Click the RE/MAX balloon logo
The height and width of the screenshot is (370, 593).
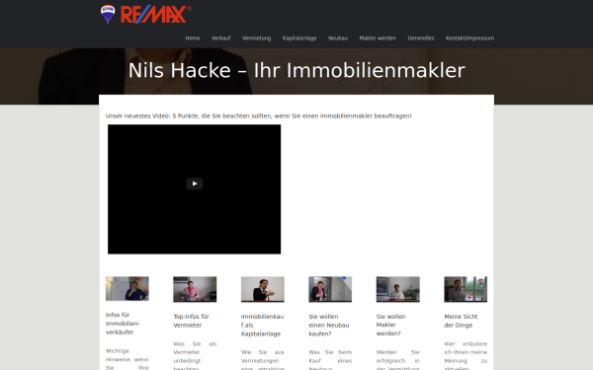(108, 14)
